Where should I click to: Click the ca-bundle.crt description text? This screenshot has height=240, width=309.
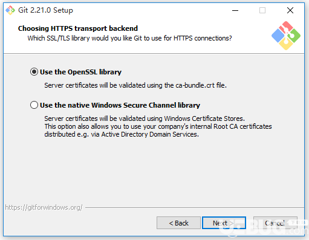tap(135, 85)
